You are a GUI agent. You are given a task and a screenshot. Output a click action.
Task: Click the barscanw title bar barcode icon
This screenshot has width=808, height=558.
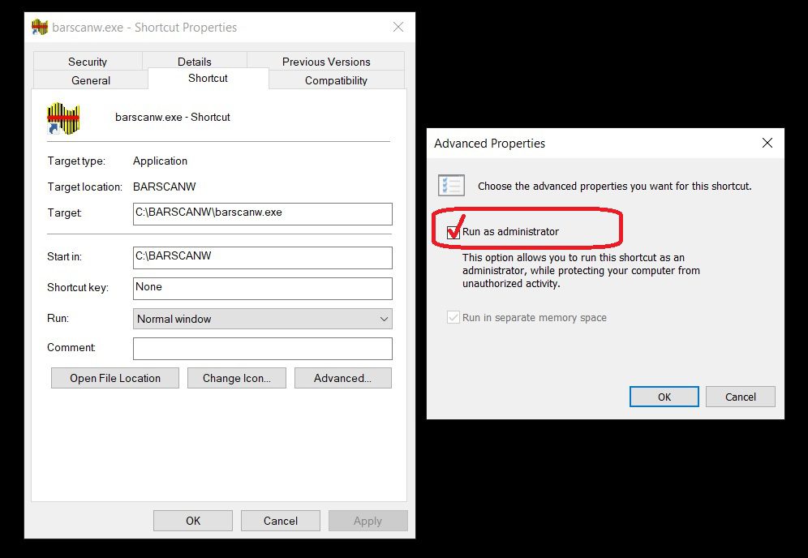click(40, 28)
